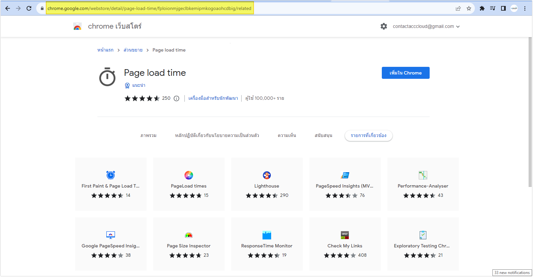
Task: Click the Page load time star rating
Action: coord(142,98)
